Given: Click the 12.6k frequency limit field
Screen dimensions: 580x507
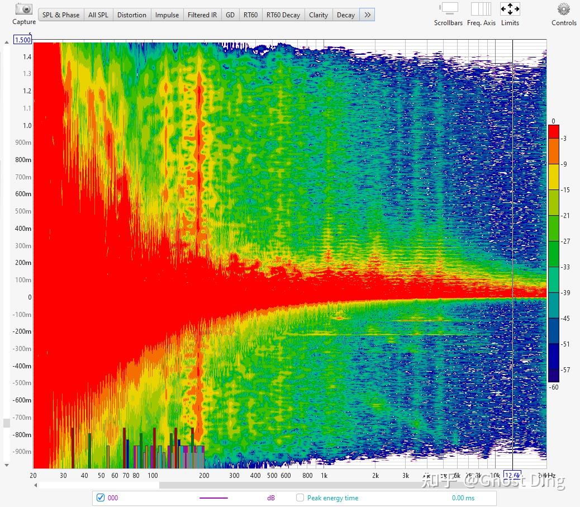Looking at the screenshot, I should click(512, 475).
